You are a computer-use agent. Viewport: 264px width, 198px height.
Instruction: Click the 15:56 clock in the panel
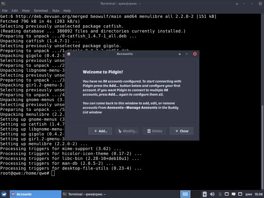click(x=259, y=194)
